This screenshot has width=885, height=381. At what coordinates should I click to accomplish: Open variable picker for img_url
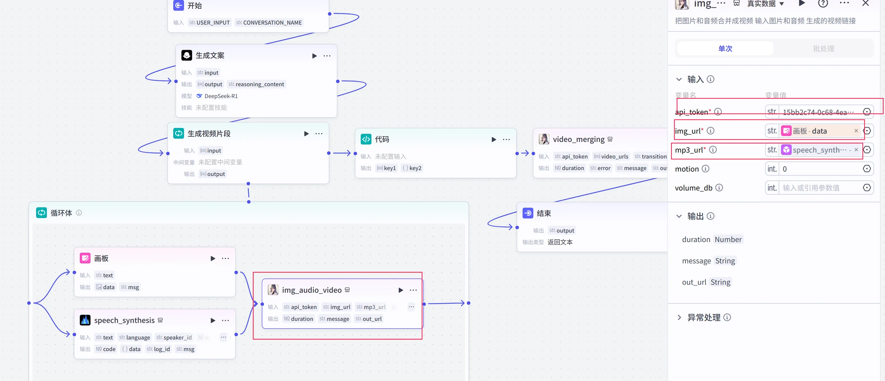point(867,131)
